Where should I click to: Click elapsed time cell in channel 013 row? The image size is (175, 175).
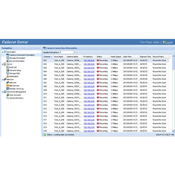pyautogui.click(x=143, y=105)
